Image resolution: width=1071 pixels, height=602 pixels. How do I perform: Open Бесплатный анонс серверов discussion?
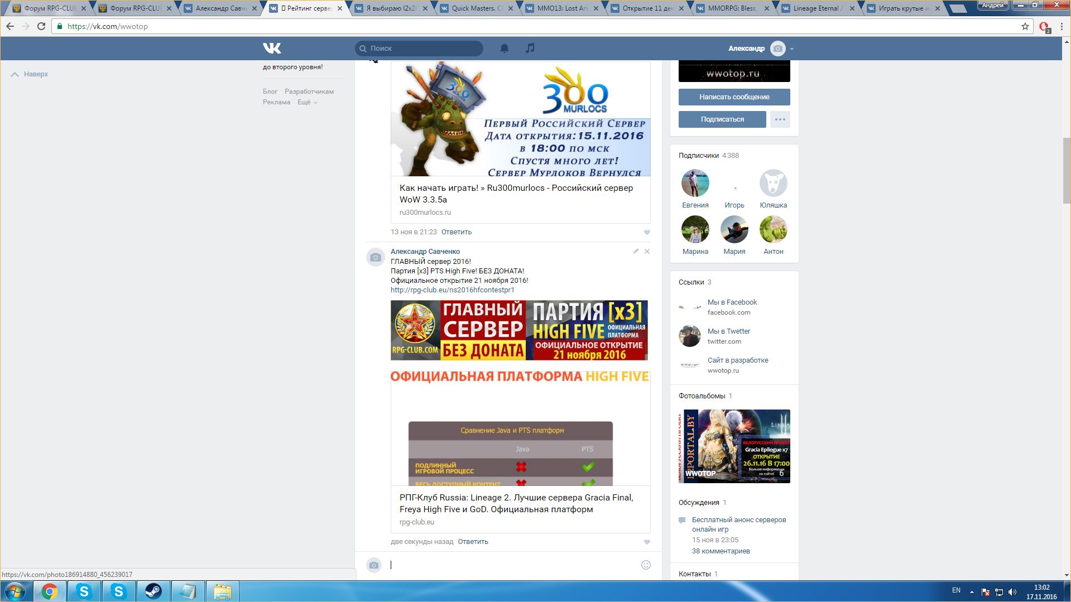[739, 524]
